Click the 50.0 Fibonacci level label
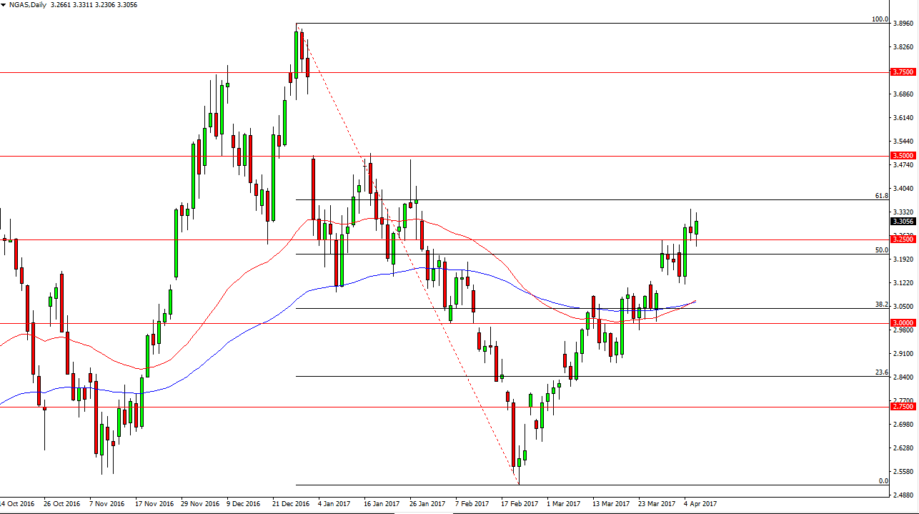The image size is (919, 514). [881, 250]
